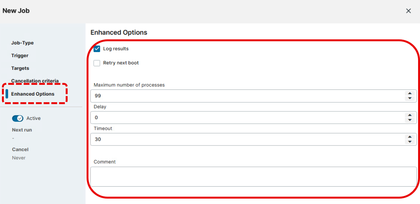Screen dimensions: 420x204
Task: Enable the Retry next boot checkbox
Action: [x=97, y=63]
